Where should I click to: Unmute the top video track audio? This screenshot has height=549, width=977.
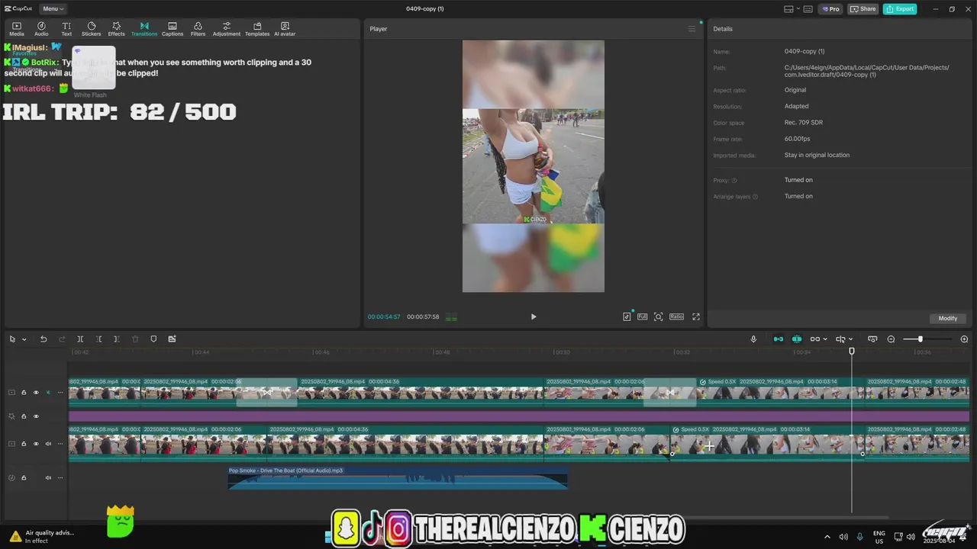[48, 393]
